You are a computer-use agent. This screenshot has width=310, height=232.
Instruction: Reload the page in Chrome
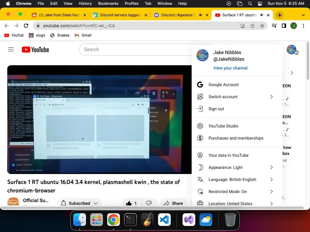pos(26,26)
